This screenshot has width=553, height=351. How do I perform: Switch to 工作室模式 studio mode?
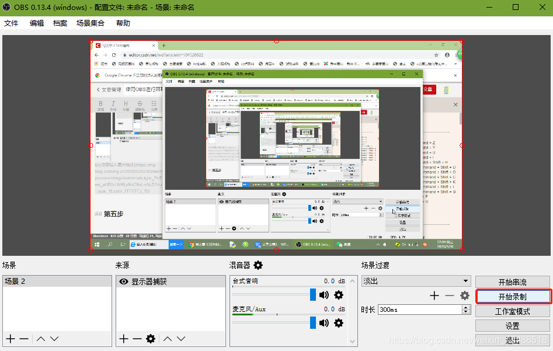(x=513, y=311)
